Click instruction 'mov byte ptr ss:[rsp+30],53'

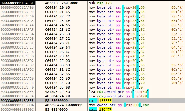117,65
